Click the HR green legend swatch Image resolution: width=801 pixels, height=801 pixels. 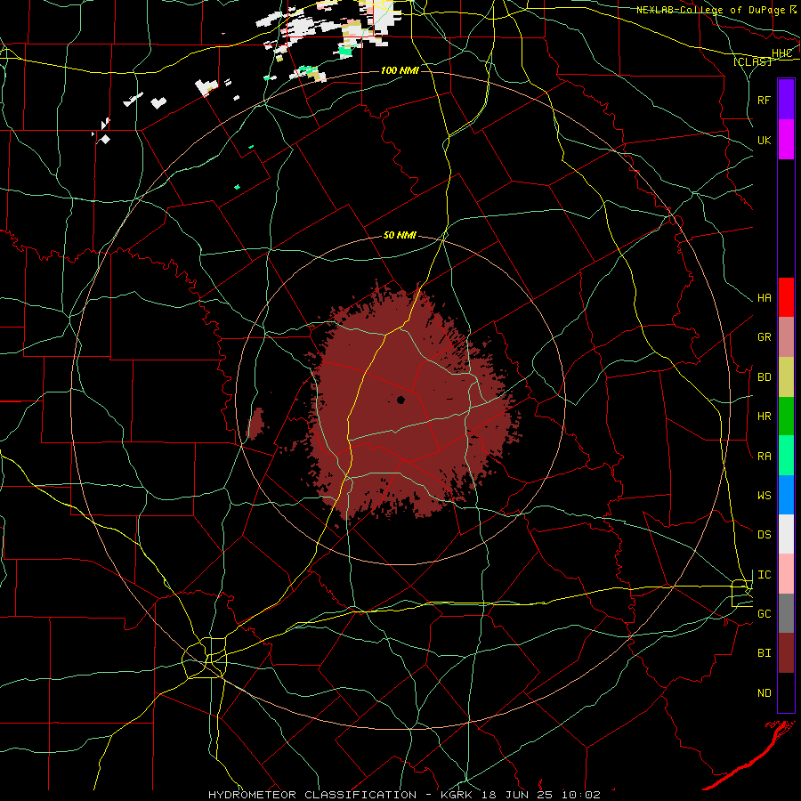tap(786, 417)
